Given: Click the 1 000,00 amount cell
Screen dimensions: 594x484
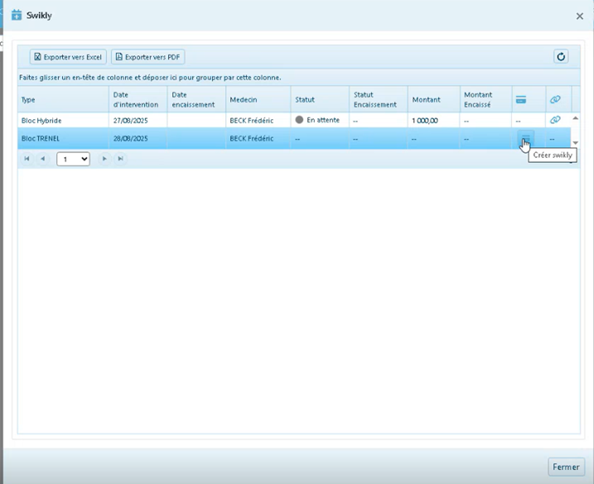Looking at the screenshot, I should [x=434, y=120].
